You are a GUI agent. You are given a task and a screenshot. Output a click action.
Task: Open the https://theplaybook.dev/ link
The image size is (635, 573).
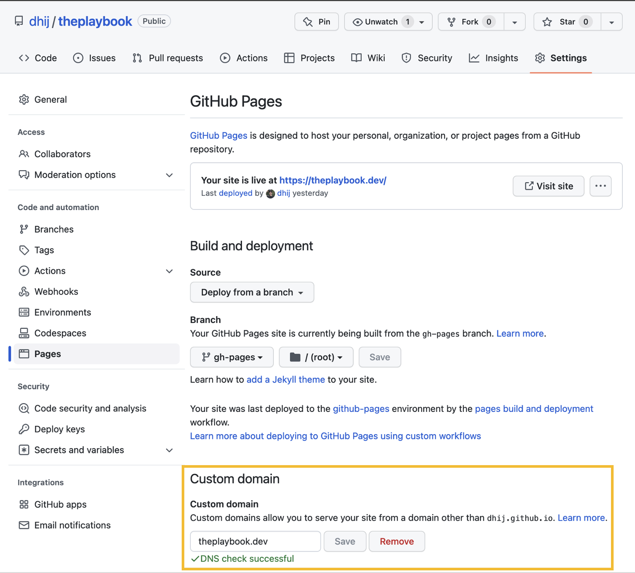click(x=333, y=180)
